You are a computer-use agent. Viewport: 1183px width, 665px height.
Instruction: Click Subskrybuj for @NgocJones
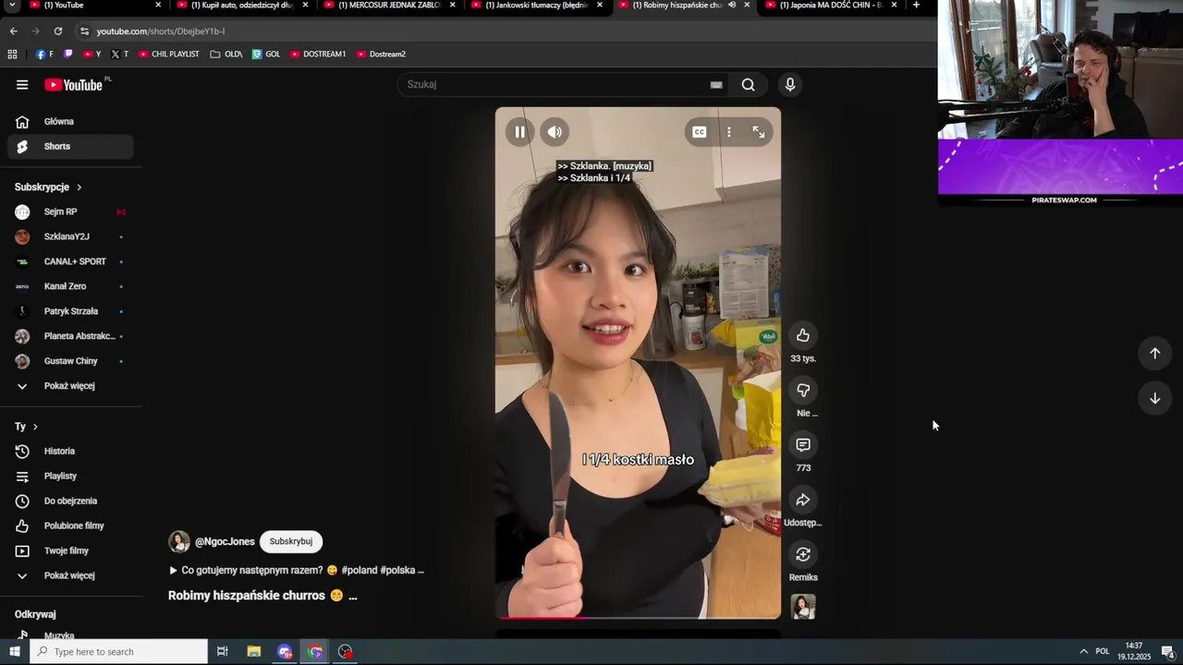tap(291, 542)
